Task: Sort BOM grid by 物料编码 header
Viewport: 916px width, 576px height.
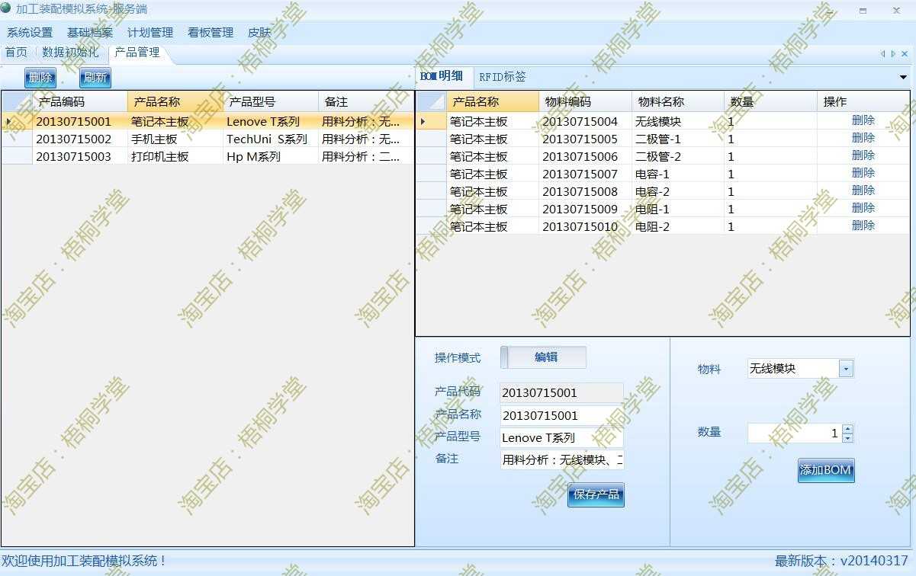Action: click(586, 101)
